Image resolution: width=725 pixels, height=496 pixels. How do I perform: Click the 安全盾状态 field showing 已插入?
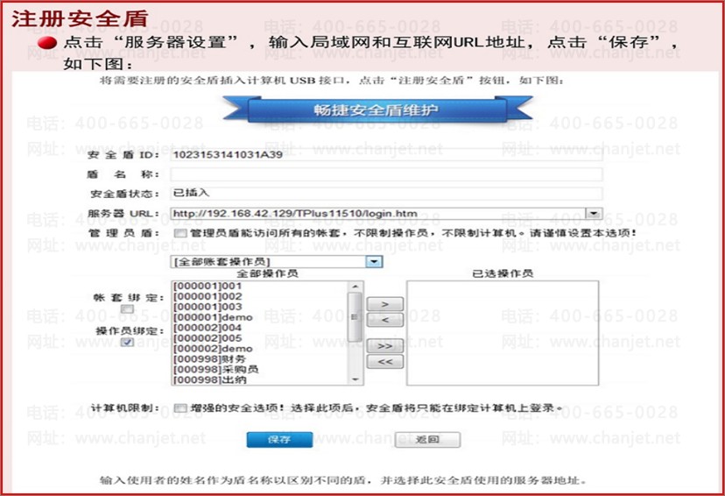click(x=386, y=194)
